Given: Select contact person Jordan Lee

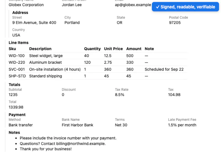Looking at the screenshot, I should point(72,5).
